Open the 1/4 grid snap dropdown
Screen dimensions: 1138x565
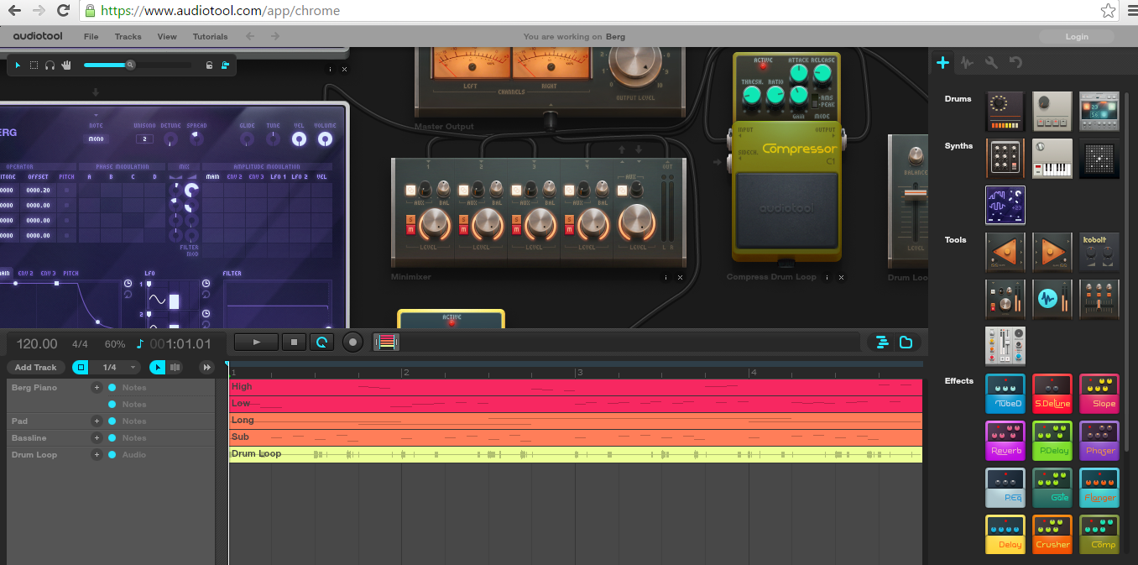tap(115, 367)
